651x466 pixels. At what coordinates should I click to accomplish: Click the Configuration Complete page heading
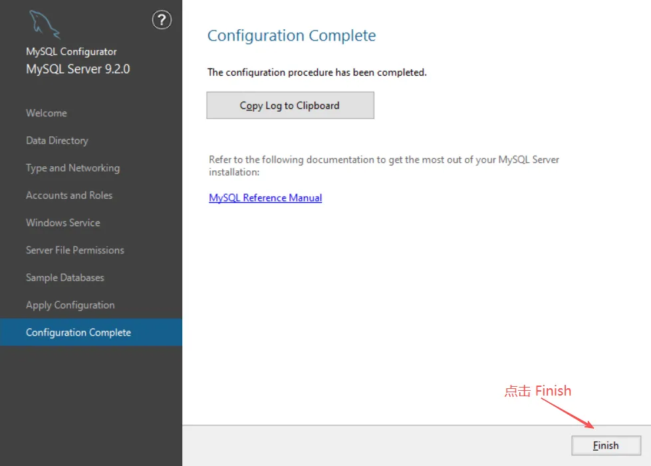291,36
